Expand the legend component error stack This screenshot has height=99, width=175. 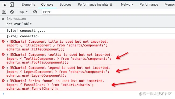[x=8, y=68]
